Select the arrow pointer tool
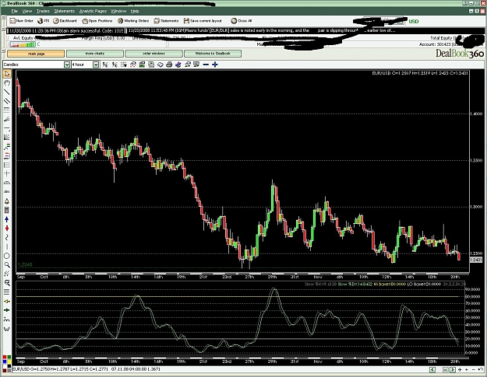487x377 pixels. pyautogui.click(x=7, y=74)
